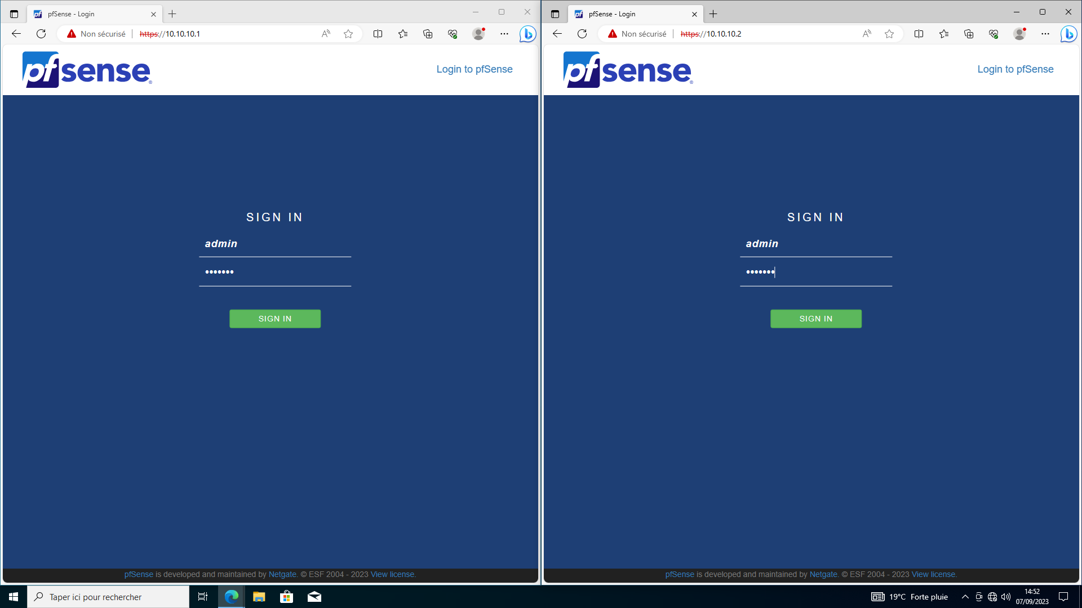
Task: Click favorites star in 10.10.10.2 address bar
Action: (x=889, y=34)
